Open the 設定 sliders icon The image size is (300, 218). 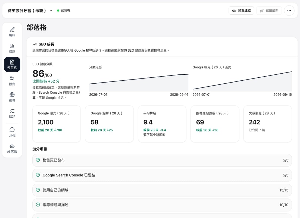[x=12, y=78]
